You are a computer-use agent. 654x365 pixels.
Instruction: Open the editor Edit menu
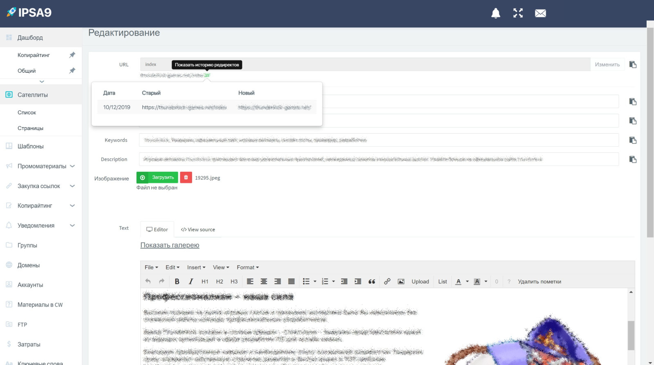point(172,267)
